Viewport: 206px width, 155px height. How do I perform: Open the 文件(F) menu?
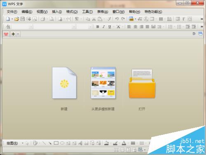click(x=12, y=12)
